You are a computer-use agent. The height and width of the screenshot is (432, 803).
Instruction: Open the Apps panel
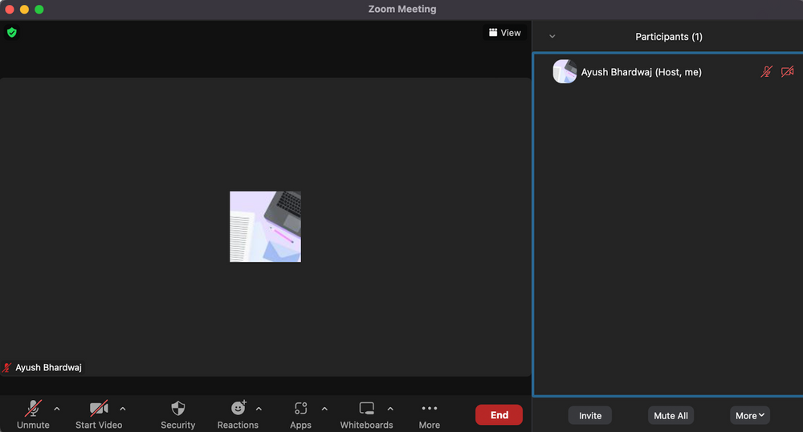coord(300,409)
